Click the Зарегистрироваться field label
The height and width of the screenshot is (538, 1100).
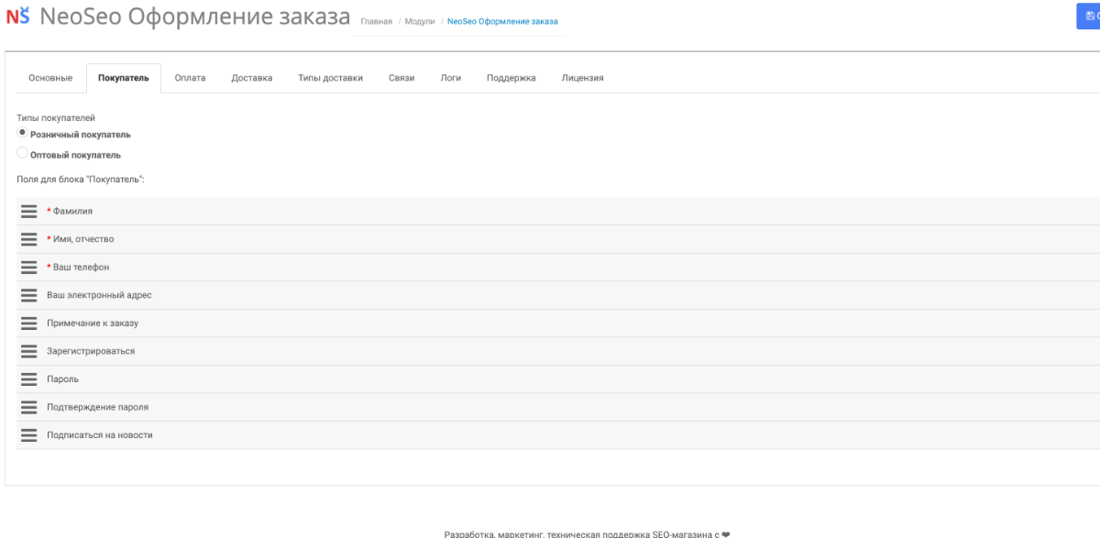pos(91,351)
